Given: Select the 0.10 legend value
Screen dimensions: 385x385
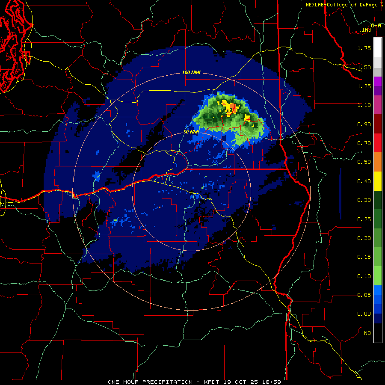Looking at the screenshot, I should tap(364, 276).
